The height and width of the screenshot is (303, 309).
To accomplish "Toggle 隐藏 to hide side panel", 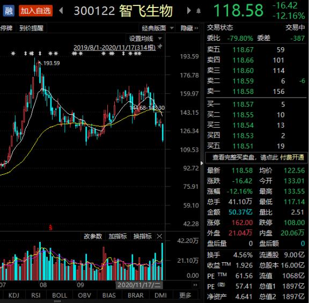I will pyautogui.click(x=189, y=28).
